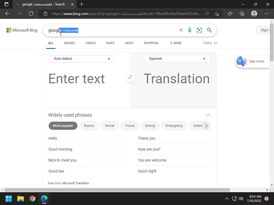The width and height of the screenshot is (274, 205).
Task: View site information lock icon
Action: tap(45, 14)
